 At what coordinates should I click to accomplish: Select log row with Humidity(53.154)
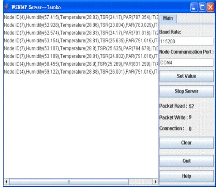81,40
